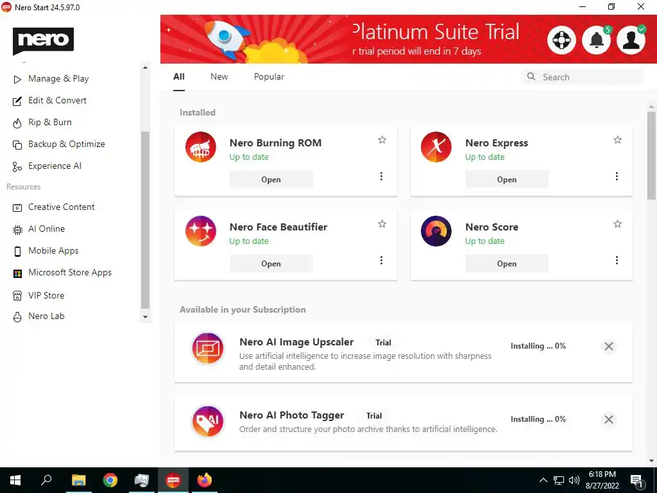The width and height of the screenshot is (657, 493).
Task: Open Nero Burning ROM via Open button
Action: point(271,180)
